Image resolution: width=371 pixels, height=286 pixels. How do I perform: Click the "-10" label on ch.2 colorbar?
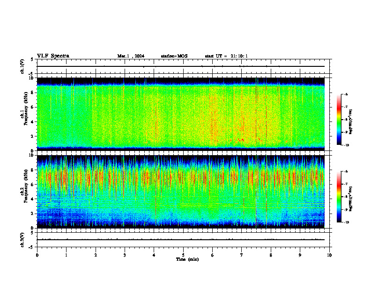[347, 222]
